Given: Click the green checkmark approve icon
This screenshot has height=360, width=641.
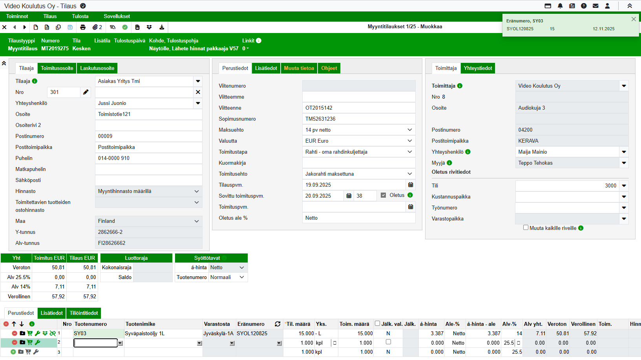Looking at the screenshot, I should click(125, 27).
